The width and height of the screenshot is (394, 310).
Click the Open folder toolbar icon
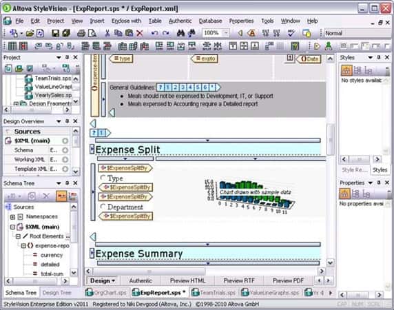[30, 33]
